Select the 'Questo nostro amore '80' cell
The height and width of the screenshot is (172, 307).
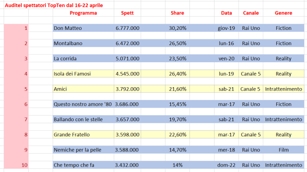[83, 104]
